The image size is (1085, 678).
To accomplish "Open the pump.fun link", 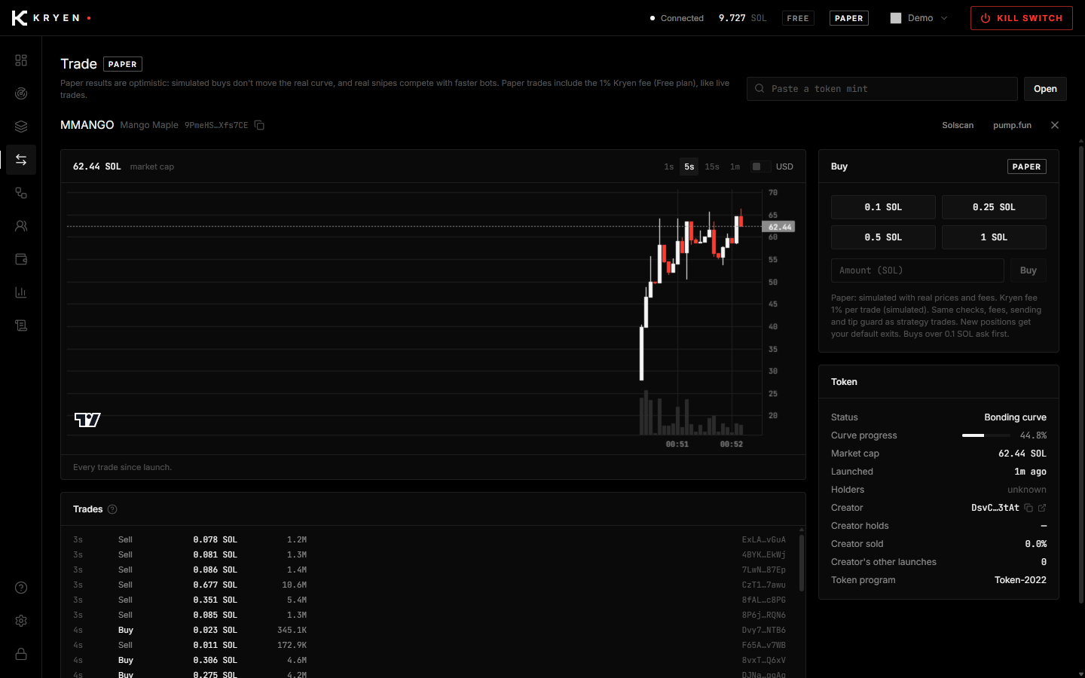I will [1012, 125].
